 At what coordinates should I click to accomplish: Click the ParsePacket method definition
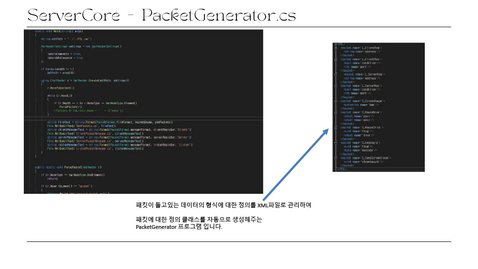[70, 167]
